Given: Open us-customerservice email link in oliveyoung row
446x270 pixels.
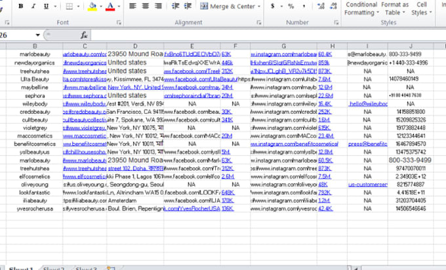Looking at the screenshot, I should [x=368, y=185].
